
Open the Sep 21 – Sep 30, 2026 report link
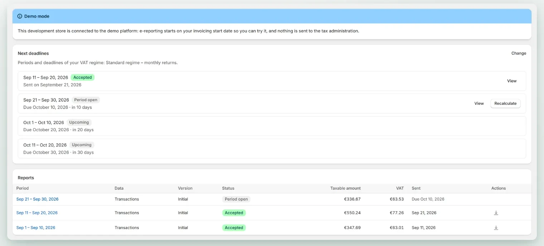(x=37, y=199)
